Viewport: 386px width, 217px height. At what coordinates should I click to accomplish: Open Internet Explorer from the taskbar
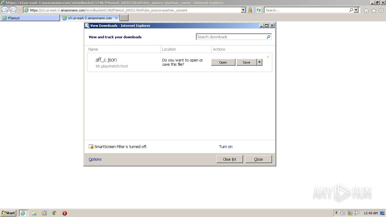(x=23, y=213)
